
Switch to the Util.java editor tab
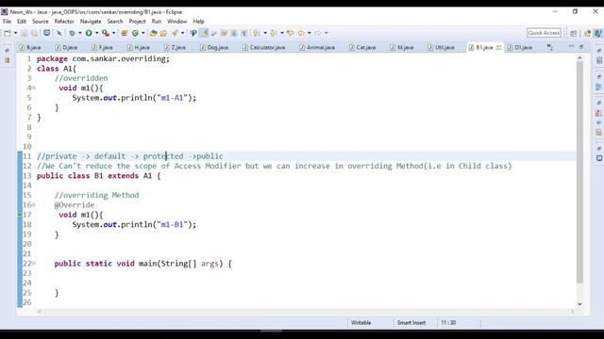point(442,48)
